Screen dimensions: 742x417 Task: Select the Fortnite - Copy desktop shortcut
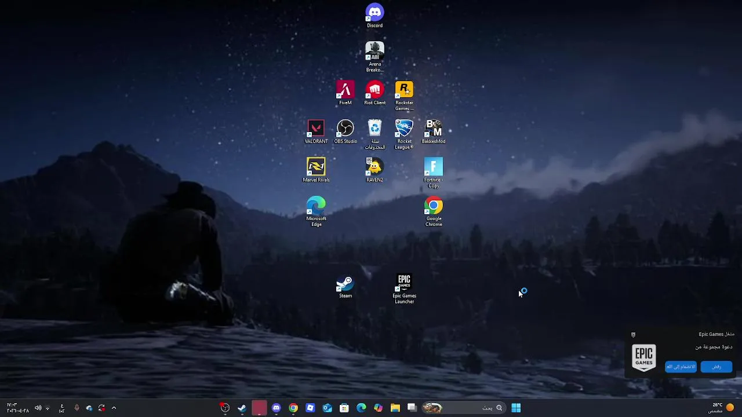[434, 173]
